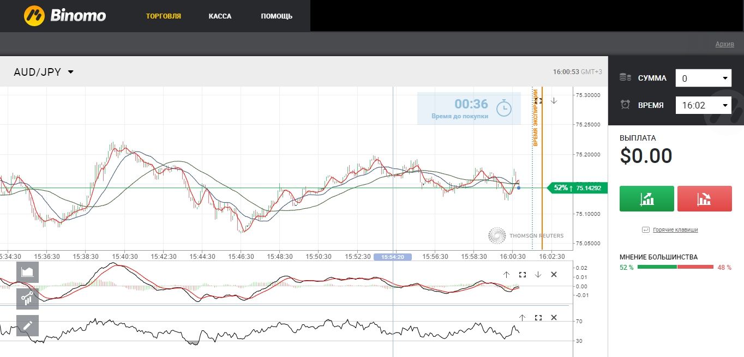Open the КАССА tab
Screen dimensions: 744x357
pos(220,16)
